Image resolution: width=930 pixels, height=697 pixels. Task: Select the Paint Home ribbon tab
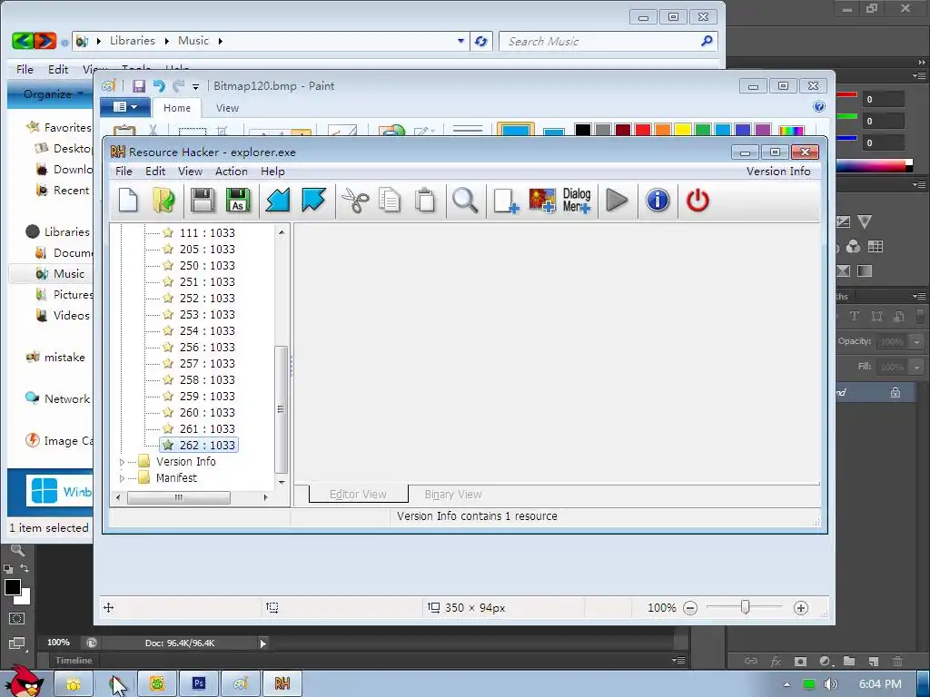coord(177,108)
